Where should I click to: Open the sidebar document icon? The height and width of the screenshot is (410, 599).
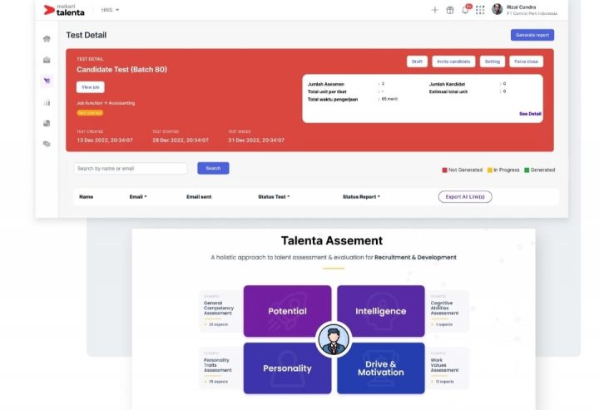[47, 123]
